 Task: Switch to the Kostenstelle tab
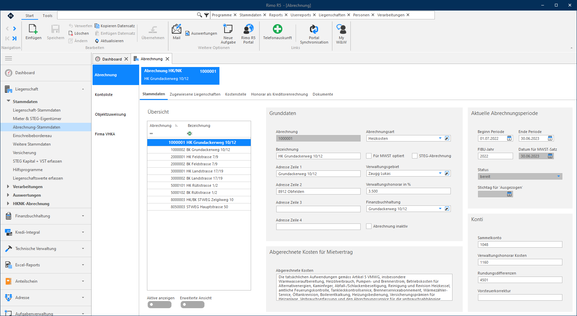coord(236,94)
